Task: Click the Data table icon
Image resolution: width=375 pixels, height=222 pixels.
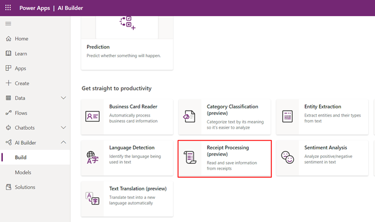Action: pos(9,97)
